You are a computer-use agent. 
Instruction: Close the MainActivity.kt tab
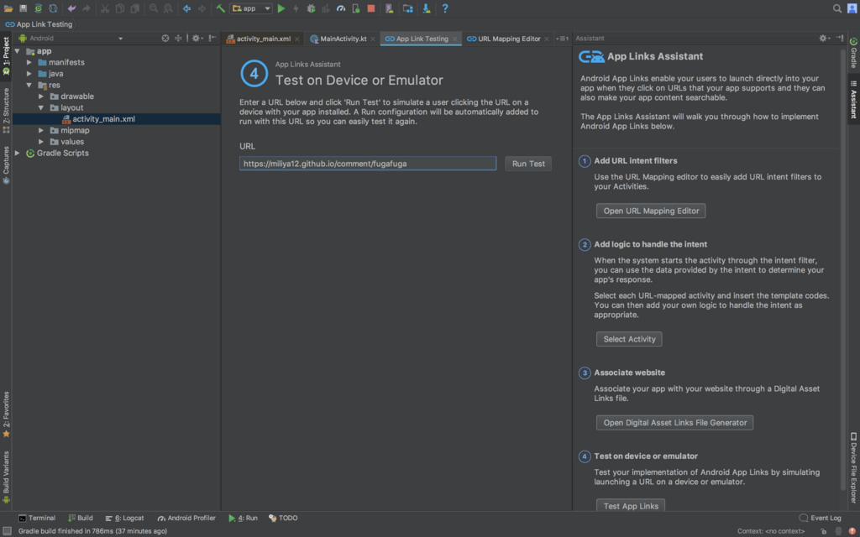[x=373, y=39]
